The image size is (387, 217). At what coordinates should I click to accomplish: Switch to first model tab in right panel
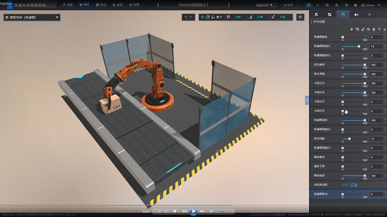click(316, 14)
